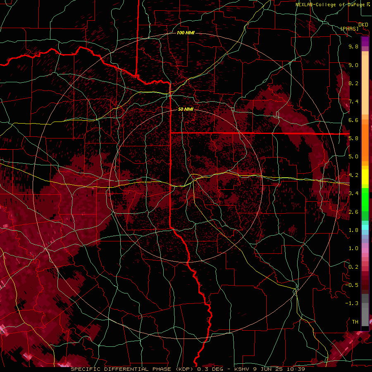Click the [PHAS] label above the color bar

coord(349,29)
